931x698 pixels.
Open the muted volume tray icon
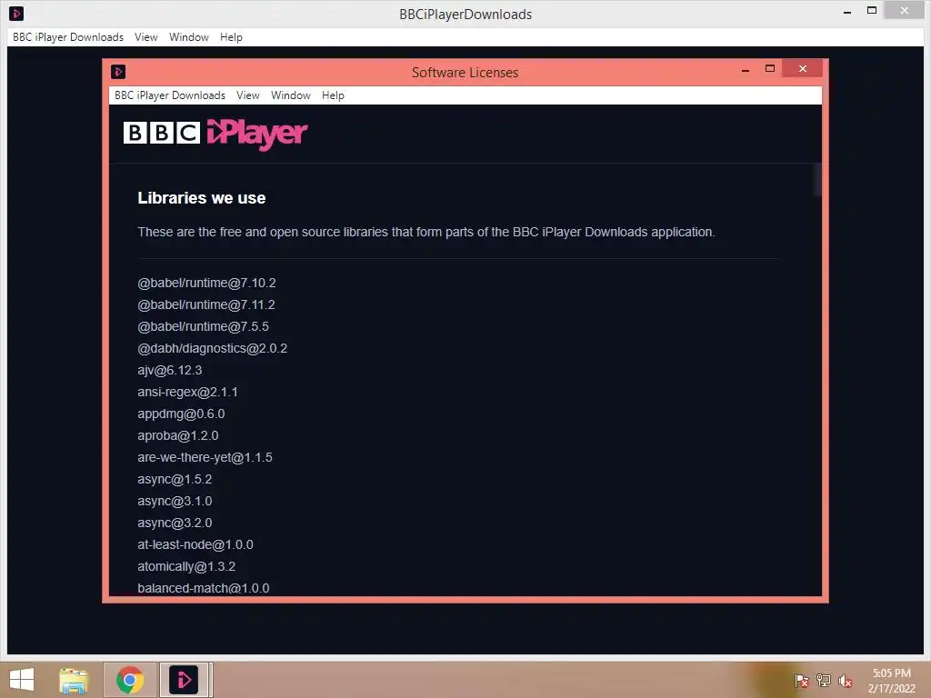[845, 681]
